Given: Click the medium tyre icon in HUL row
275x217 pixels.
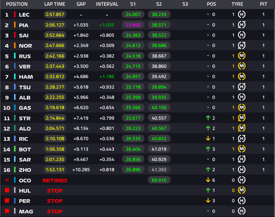Looking at the screenshot, I should pos(242,190).
